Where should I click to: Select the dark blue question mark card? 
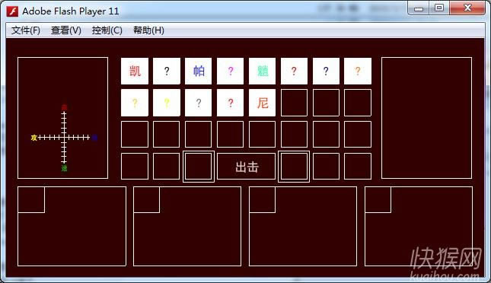click(x=326, y=71)
